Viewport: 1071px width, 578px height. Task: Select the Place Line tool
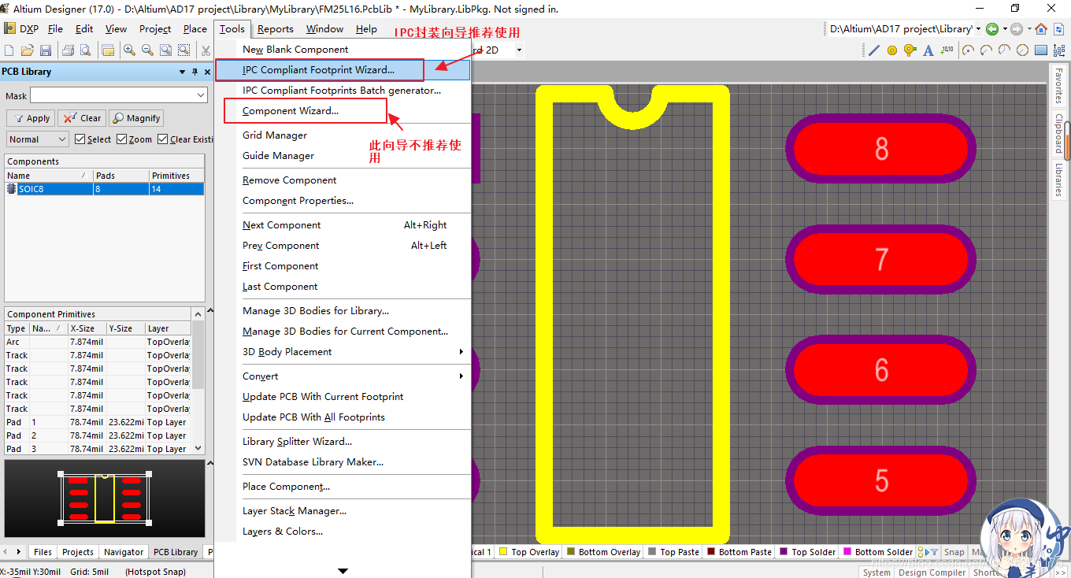(x=873, y=50)
